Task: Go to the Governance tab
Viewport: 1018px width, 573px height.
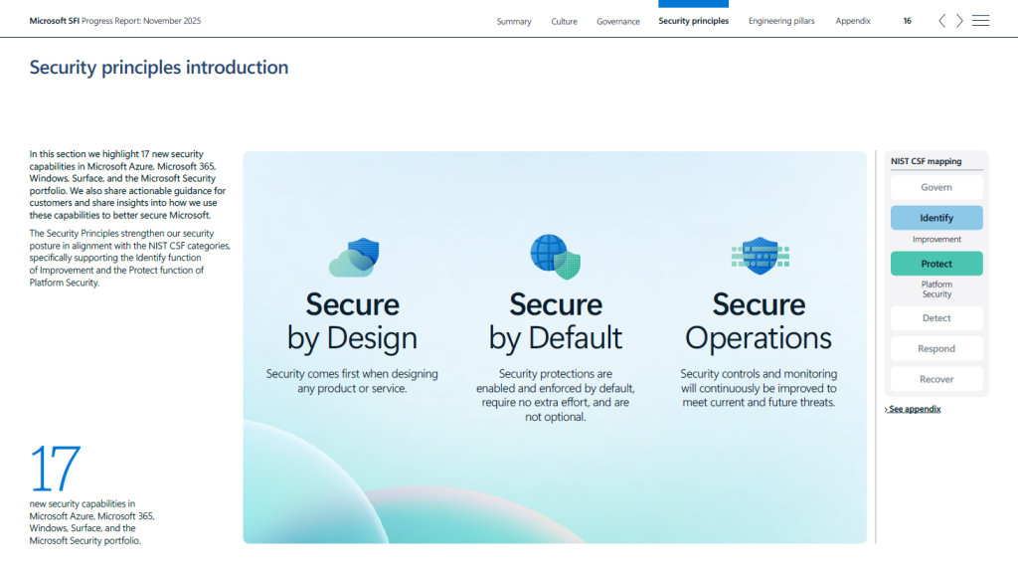Action: [618, 21]
